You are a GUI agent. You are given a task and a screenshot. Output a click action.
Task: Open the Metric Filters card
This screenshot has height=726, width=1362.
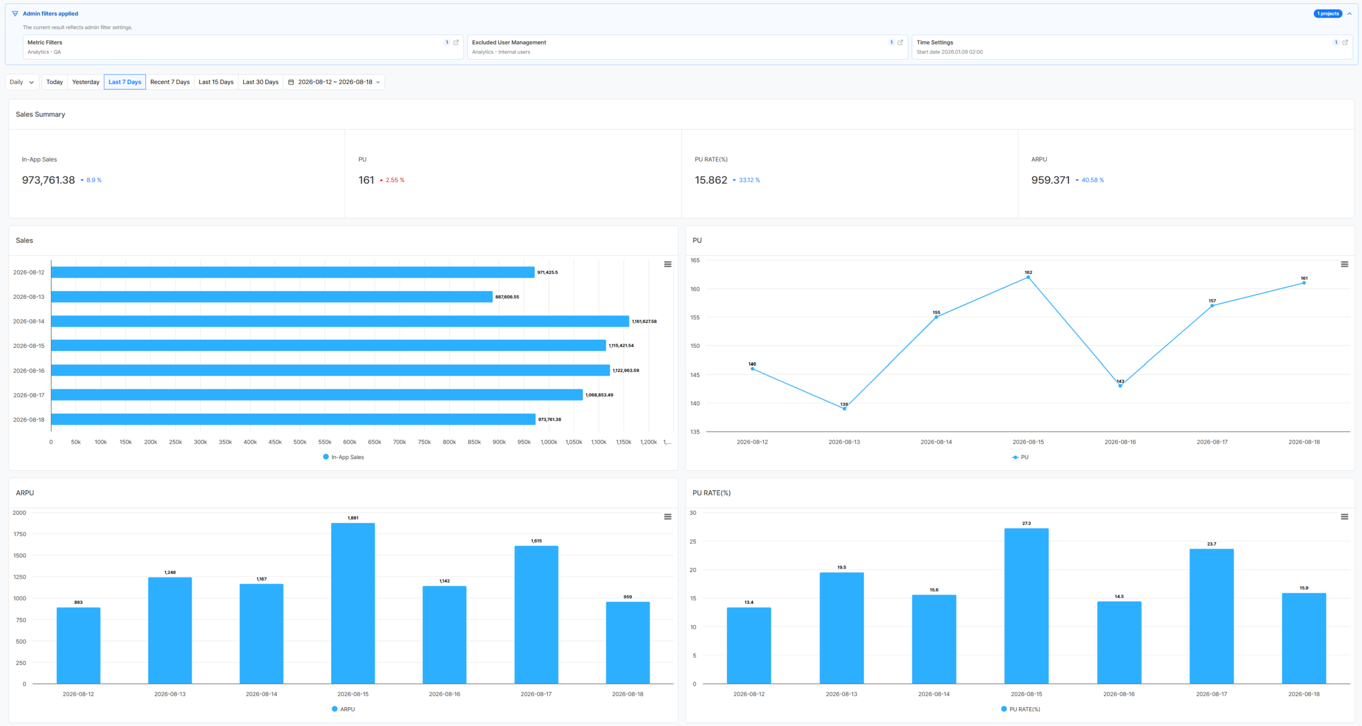click(243, 47)
